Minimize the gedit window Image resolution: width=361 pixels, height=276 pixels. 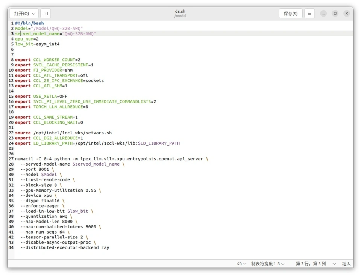click(323, 14)
